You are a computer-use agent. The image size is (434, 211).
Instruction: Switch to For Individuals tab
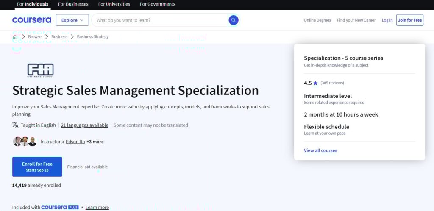(x=33, y=4)
